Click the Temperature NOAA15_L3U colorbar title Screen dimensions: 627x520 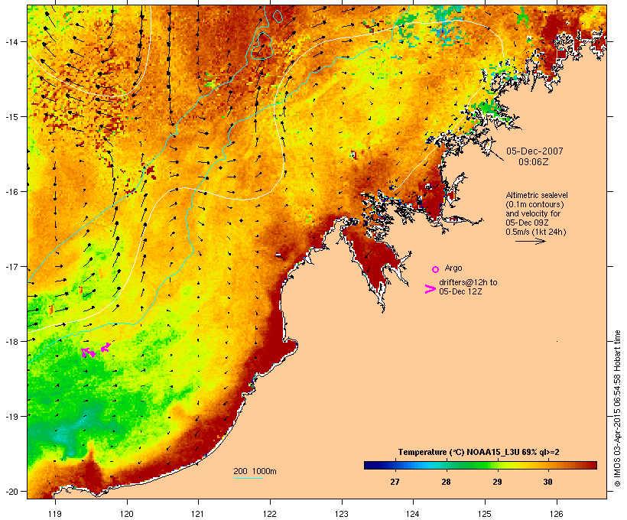click(479, 452)
